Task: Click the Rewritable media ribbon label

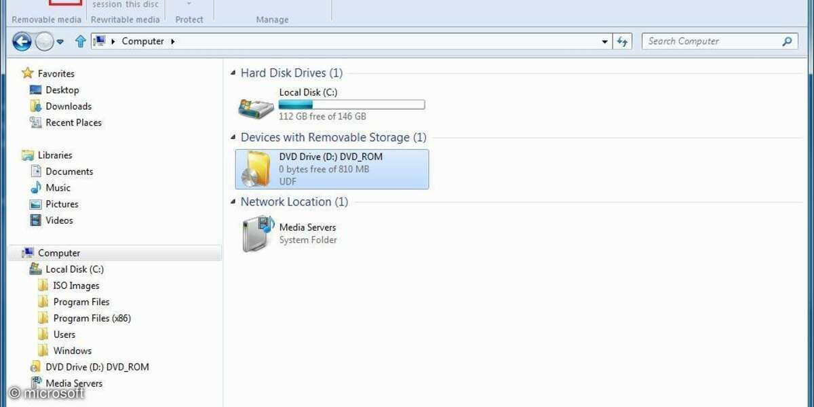Action: coord(125,20)
